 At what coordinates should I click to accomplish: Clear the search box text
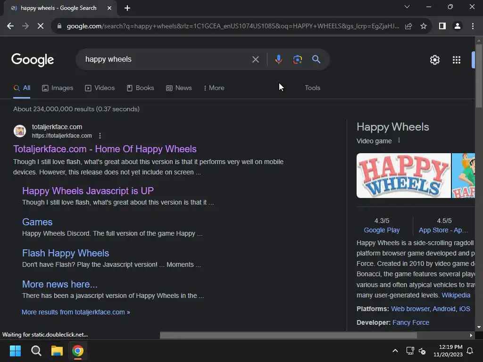click(255, 59)
